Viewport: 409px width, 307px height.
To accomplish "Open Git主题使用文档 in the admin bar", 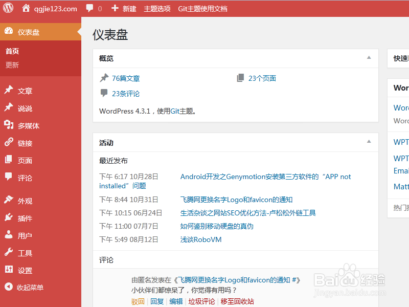I will click(202, 9).
